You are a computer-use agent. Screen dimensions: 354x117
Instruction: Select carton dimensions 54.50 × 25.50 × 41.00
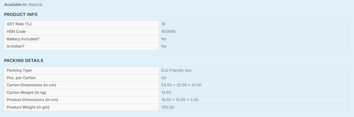click(181, 85)
